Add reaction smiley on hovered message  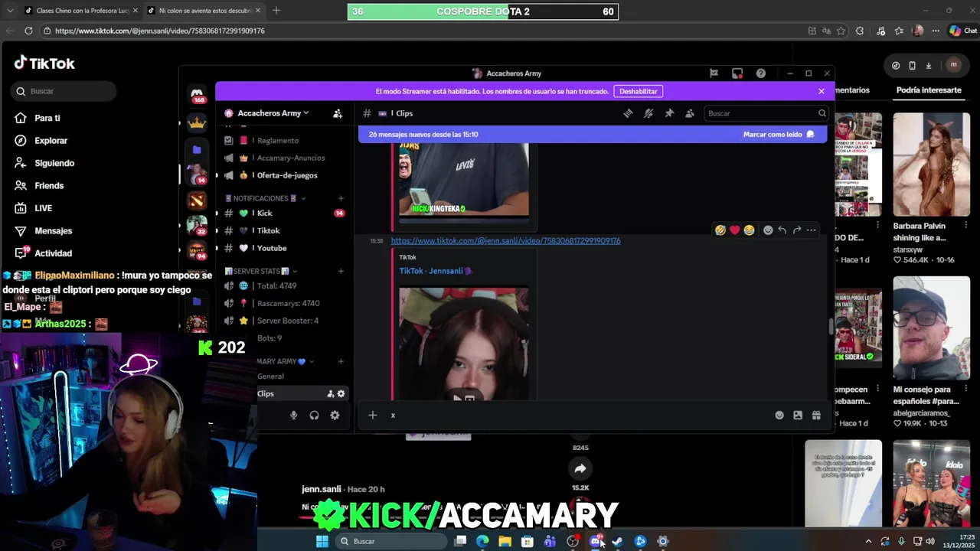[x=768, y=230]
